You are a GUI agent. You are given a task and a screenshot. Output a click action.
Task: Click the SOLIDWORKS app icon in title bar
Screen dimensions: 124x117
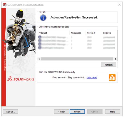coord(5,5)
